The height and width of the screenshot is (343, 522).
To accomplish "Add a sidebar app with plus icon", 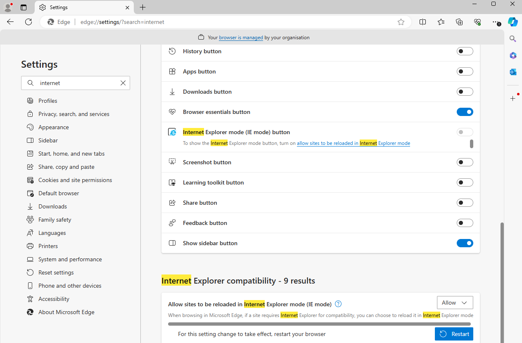I will pos(513,98).
